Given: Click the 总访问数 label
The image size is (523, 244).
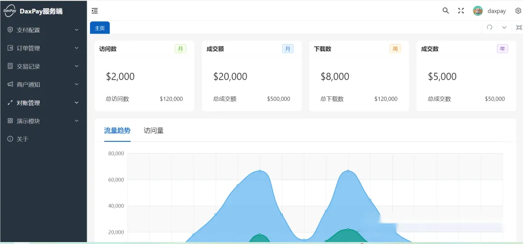Looking at the screenshot, I should [117, 99].
